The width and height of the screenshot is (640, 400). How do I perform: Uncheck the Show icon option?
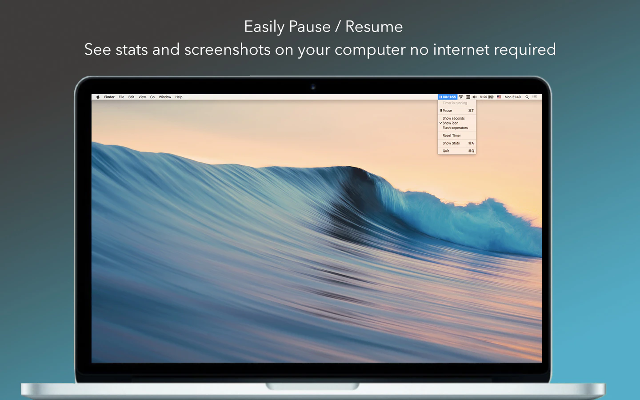pyautogui.click(x=457, y=123)
